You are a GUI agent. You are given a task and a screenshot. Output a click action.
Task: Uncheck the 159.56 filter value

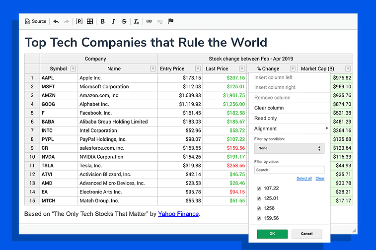pyautogui.click(x=259, y=218)
